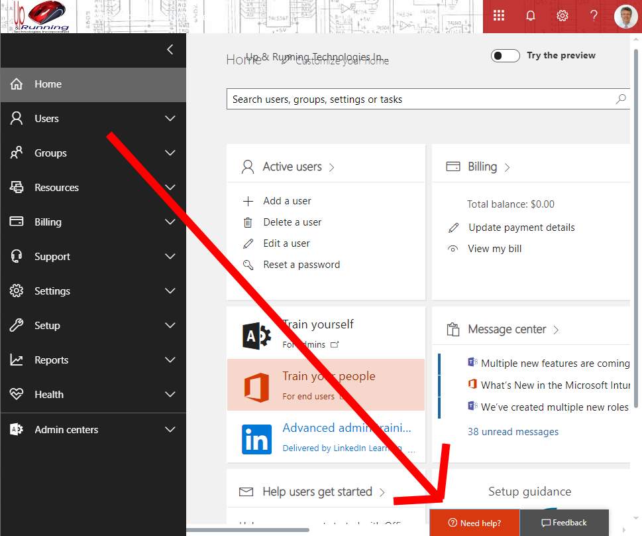Open the user profile picture
Screen dimensions: 642x536
click(x=625, y=17)
